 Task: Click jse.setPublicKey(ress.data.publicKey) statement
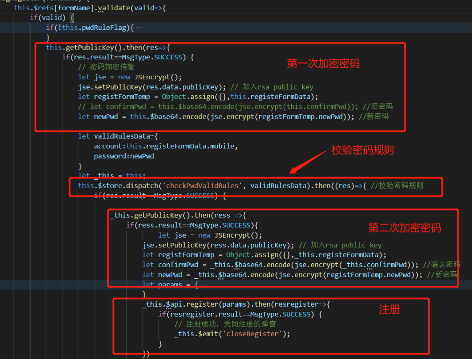[218, 245]
